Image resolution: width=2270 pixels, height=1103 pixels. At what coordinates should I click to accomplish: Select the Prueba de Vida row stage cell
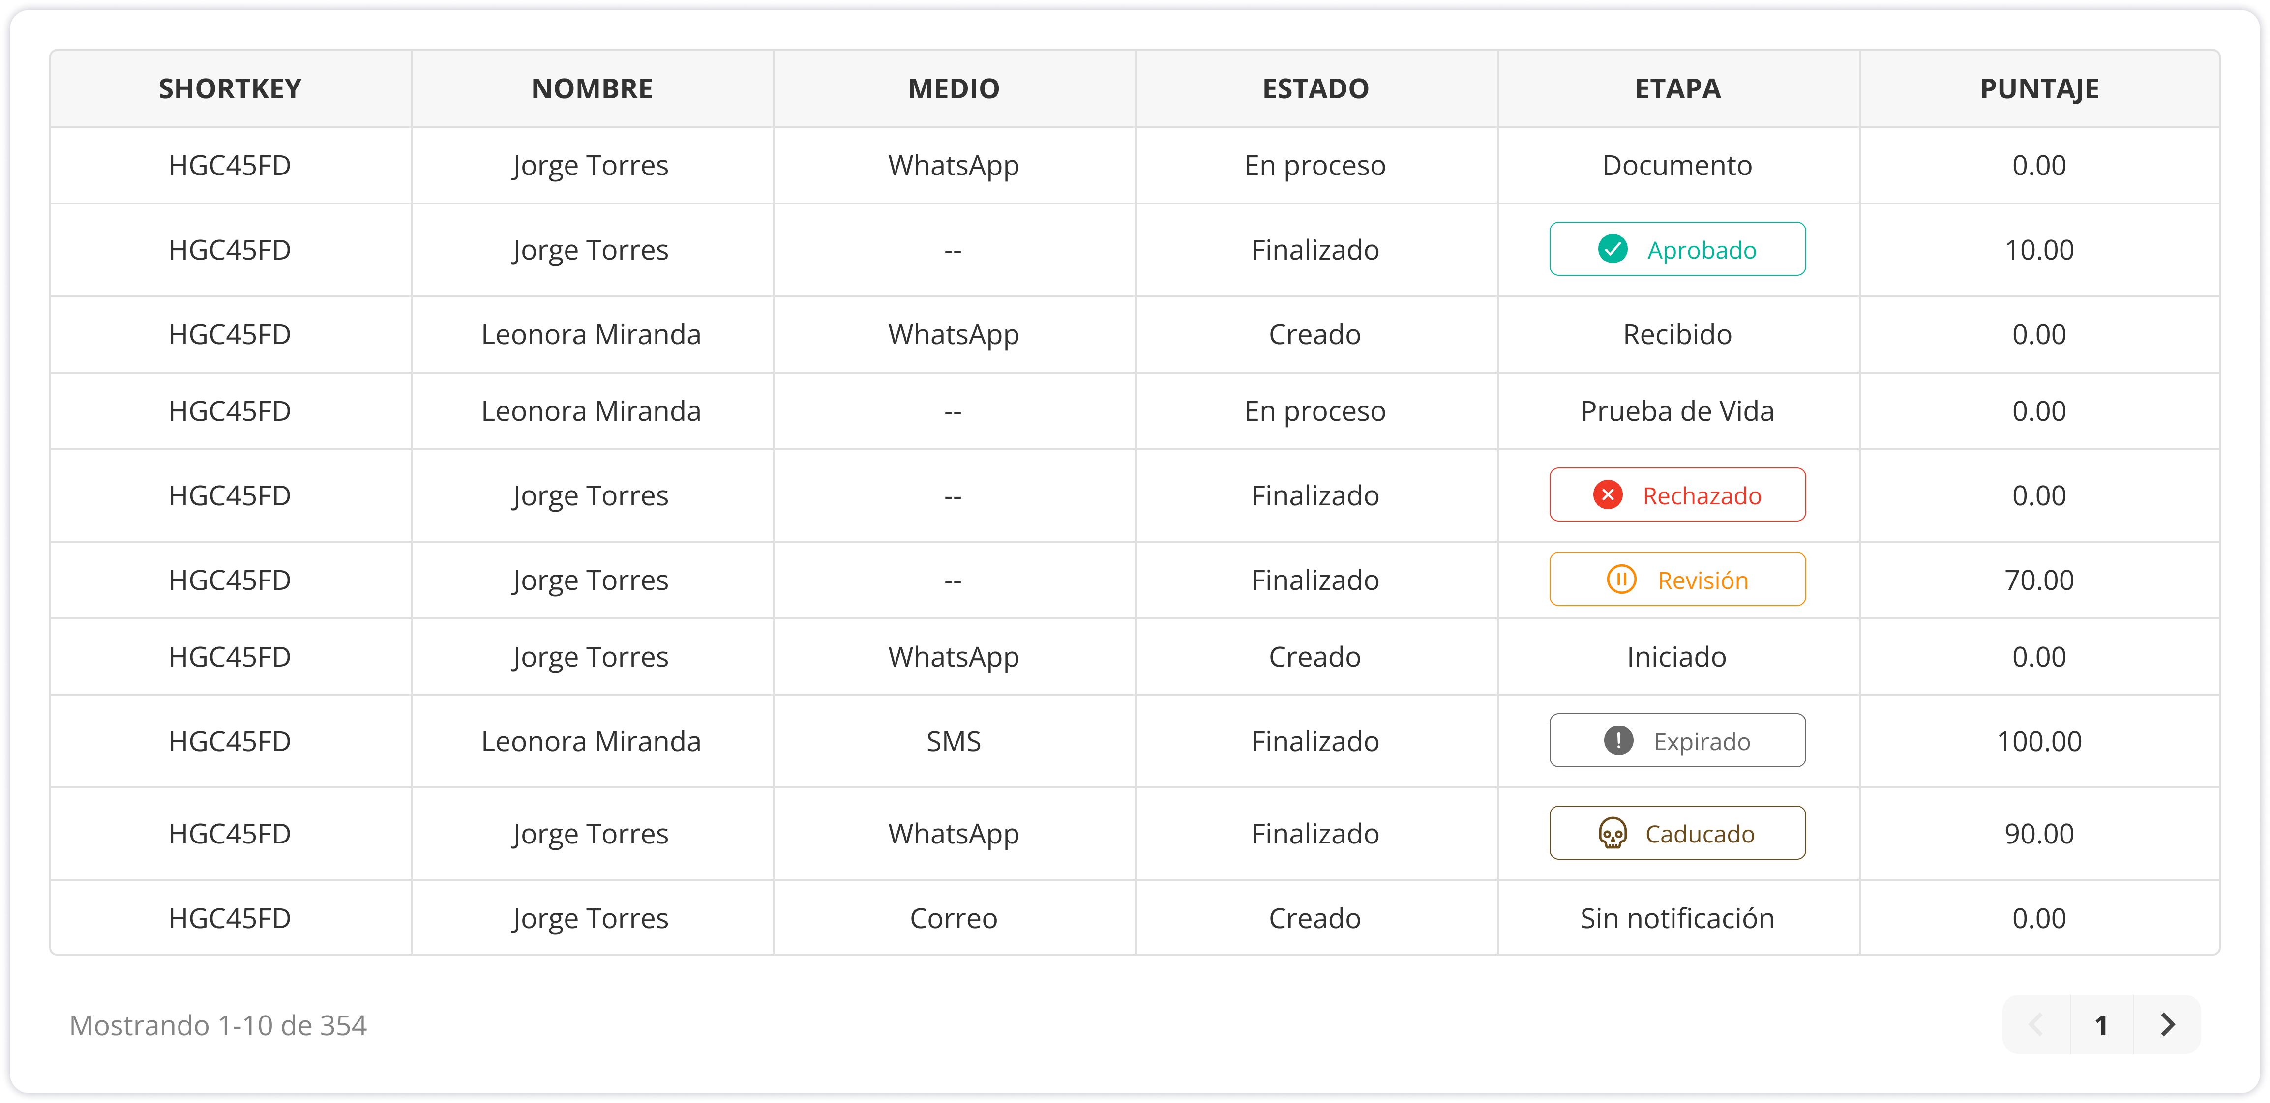pos(1678,411)
